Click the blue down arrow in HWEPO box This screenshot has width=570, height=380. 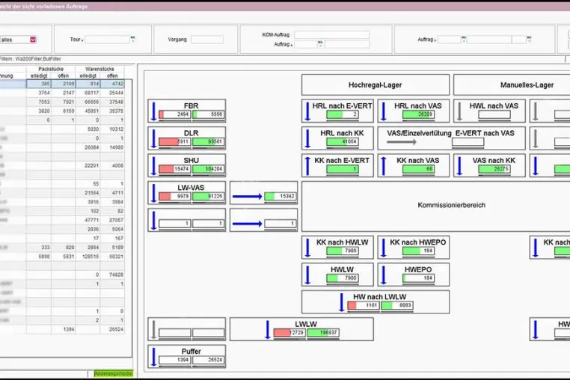[384, 275]
